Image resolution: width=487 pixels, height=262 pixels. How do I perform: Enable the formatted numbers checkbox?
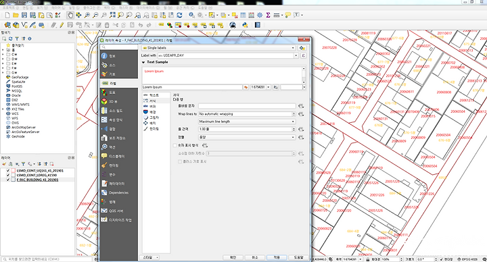pyautogui.click(x=175, y=145)
